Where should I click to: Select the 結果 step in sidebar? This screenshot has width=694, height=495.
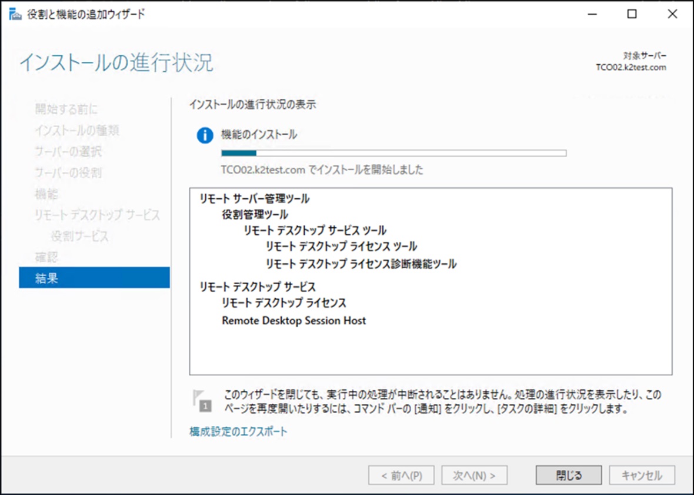point(94,278)
